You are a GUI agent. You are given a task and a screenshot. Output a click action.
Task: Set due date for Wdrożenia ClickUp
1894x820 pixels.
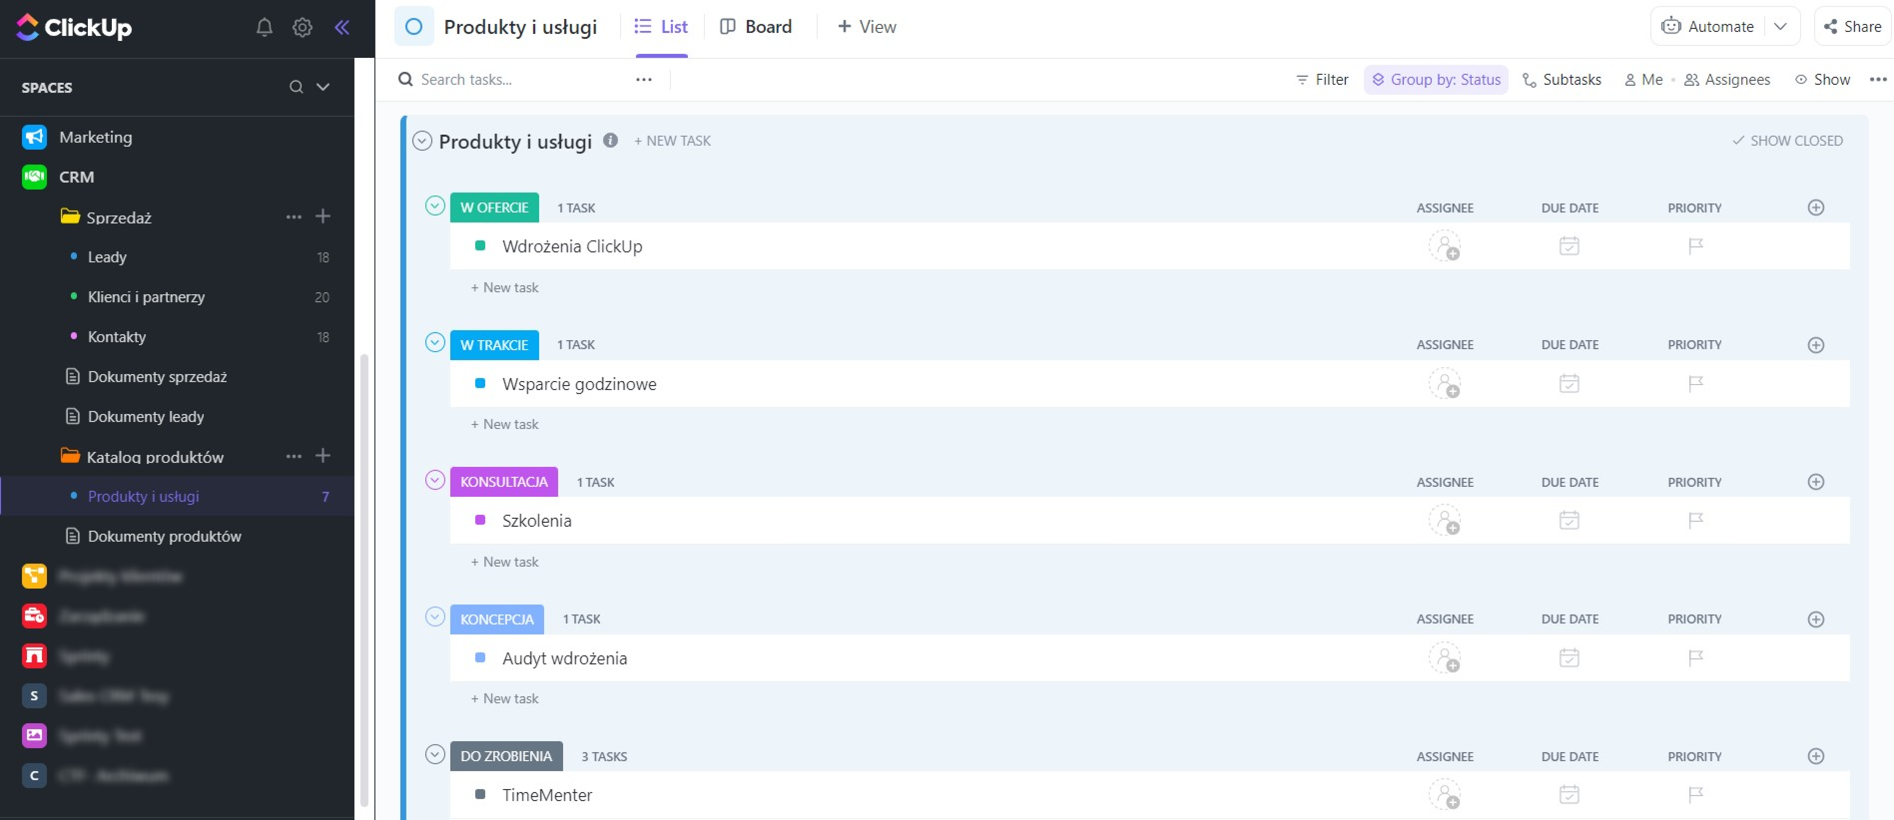[x=1569, y=245]
